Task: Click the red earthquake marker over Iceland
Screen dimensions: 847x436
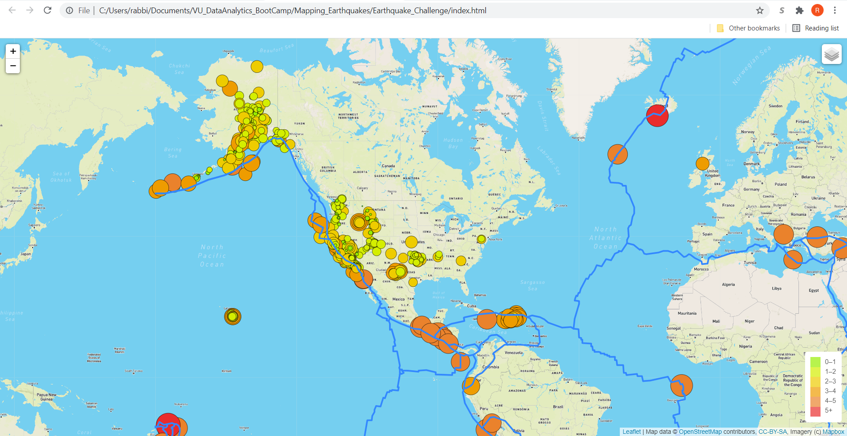Action: click(x=657, y=116)
